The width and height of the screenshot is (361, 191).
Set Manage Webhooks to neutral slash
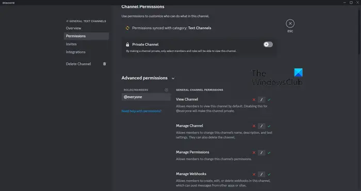tap(261, 174)
